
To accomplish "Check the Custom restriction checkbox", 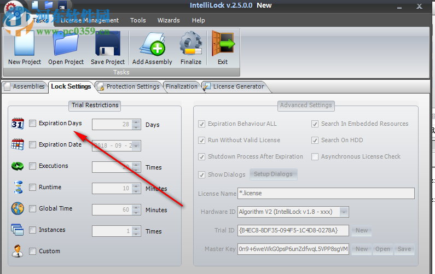I will [x=32, y=251].
